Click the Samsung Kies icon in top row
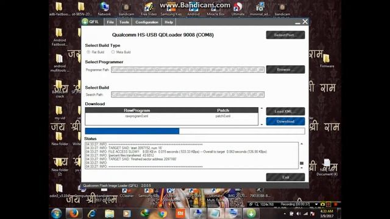This screenshot has height=219, width=390. (x=171, y=9)
